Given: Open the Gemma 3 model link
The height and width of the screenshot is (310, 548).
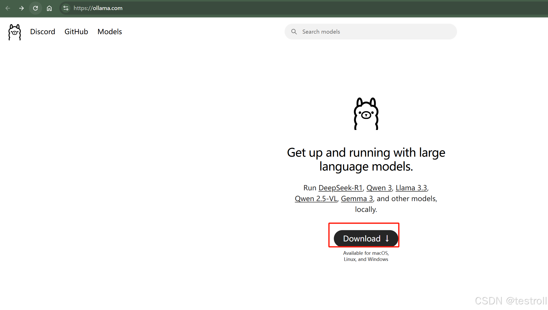Looking at the screenshot, I should click(357, 199).
